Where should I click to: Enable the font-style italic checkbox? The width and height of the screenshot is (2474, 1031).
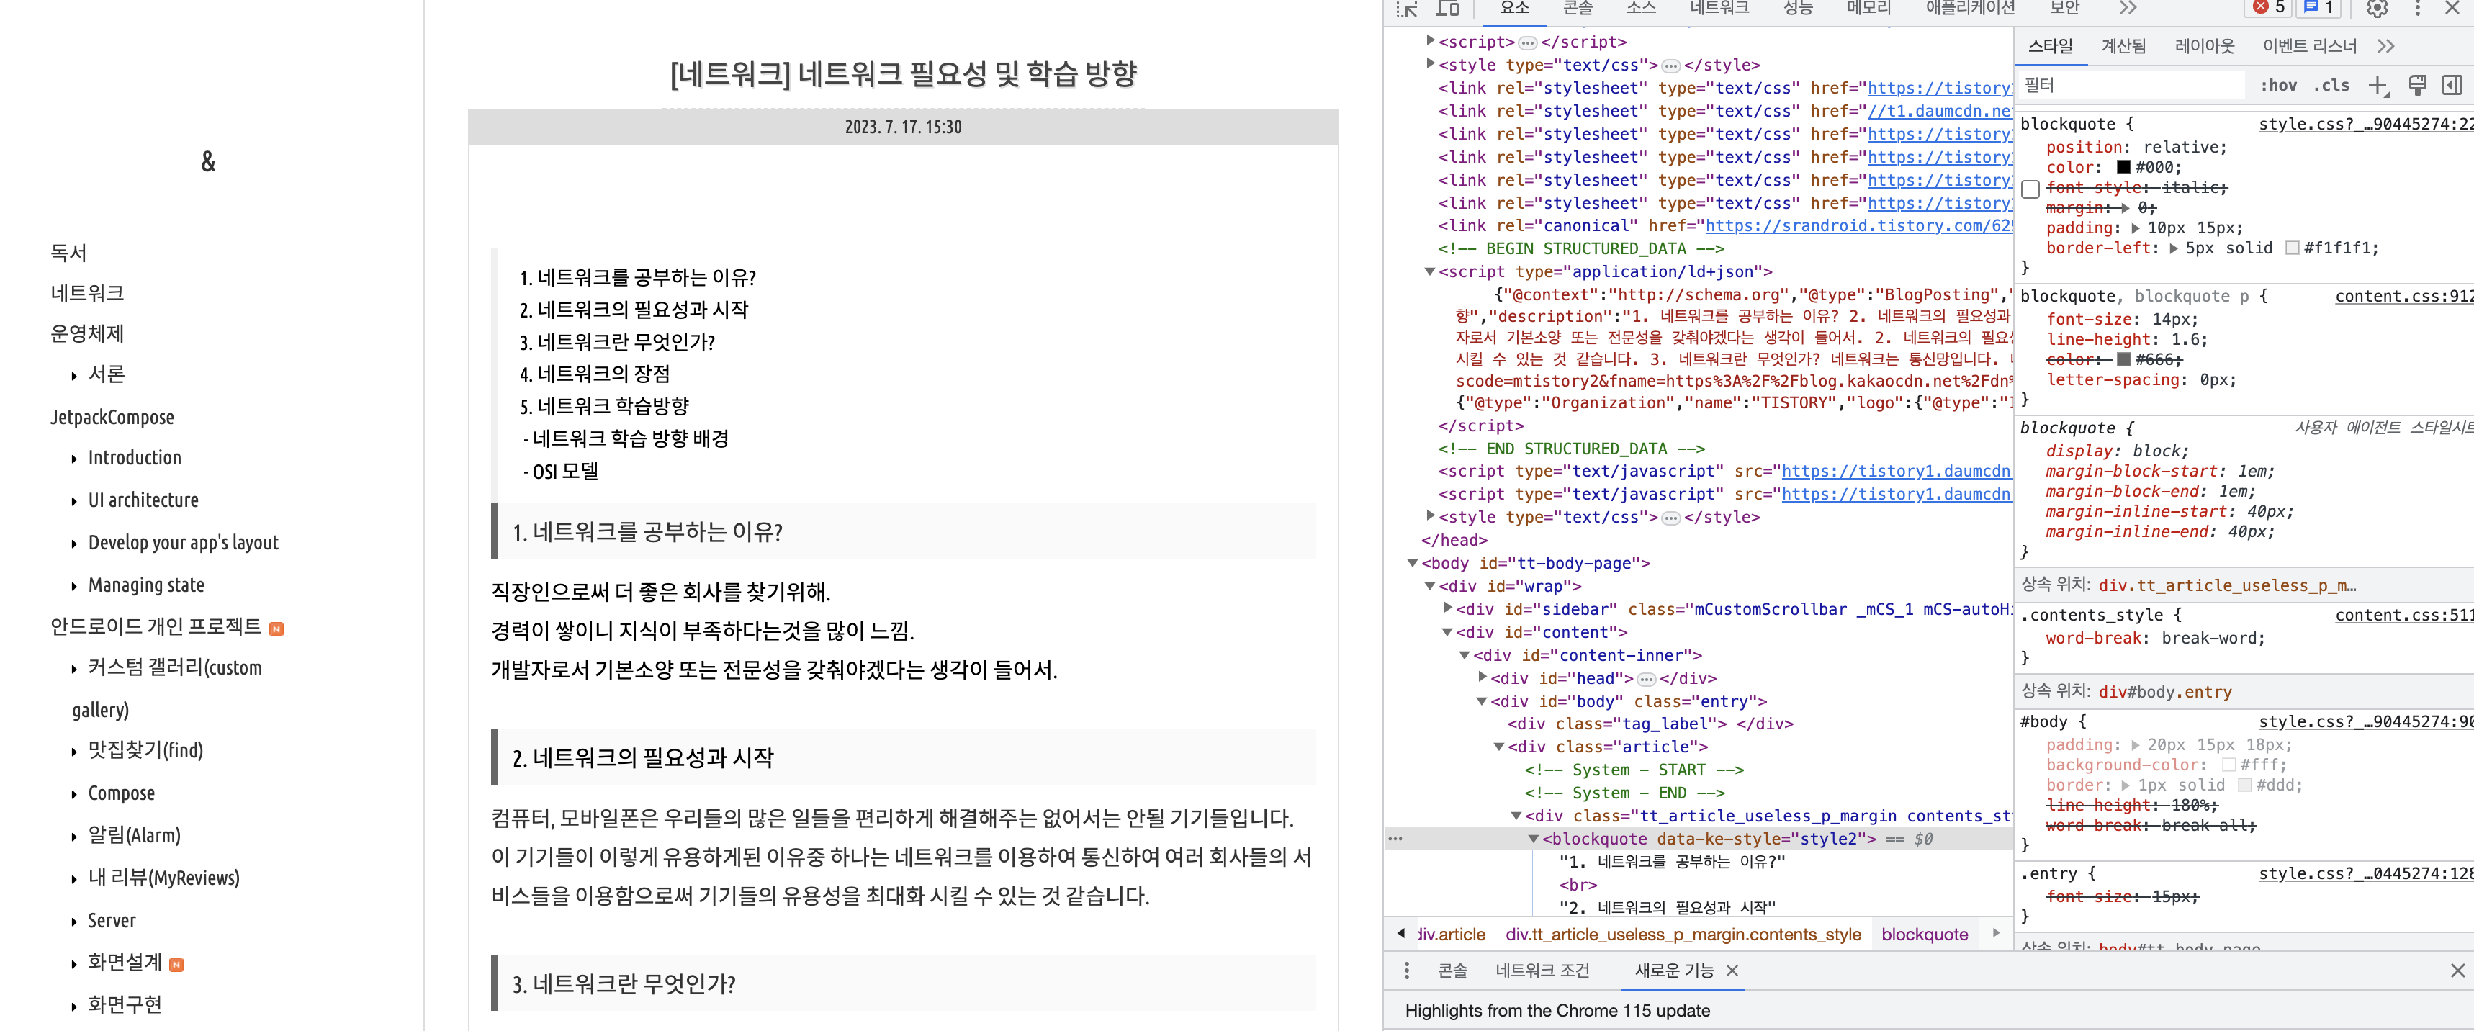(x=2030, y=189)
